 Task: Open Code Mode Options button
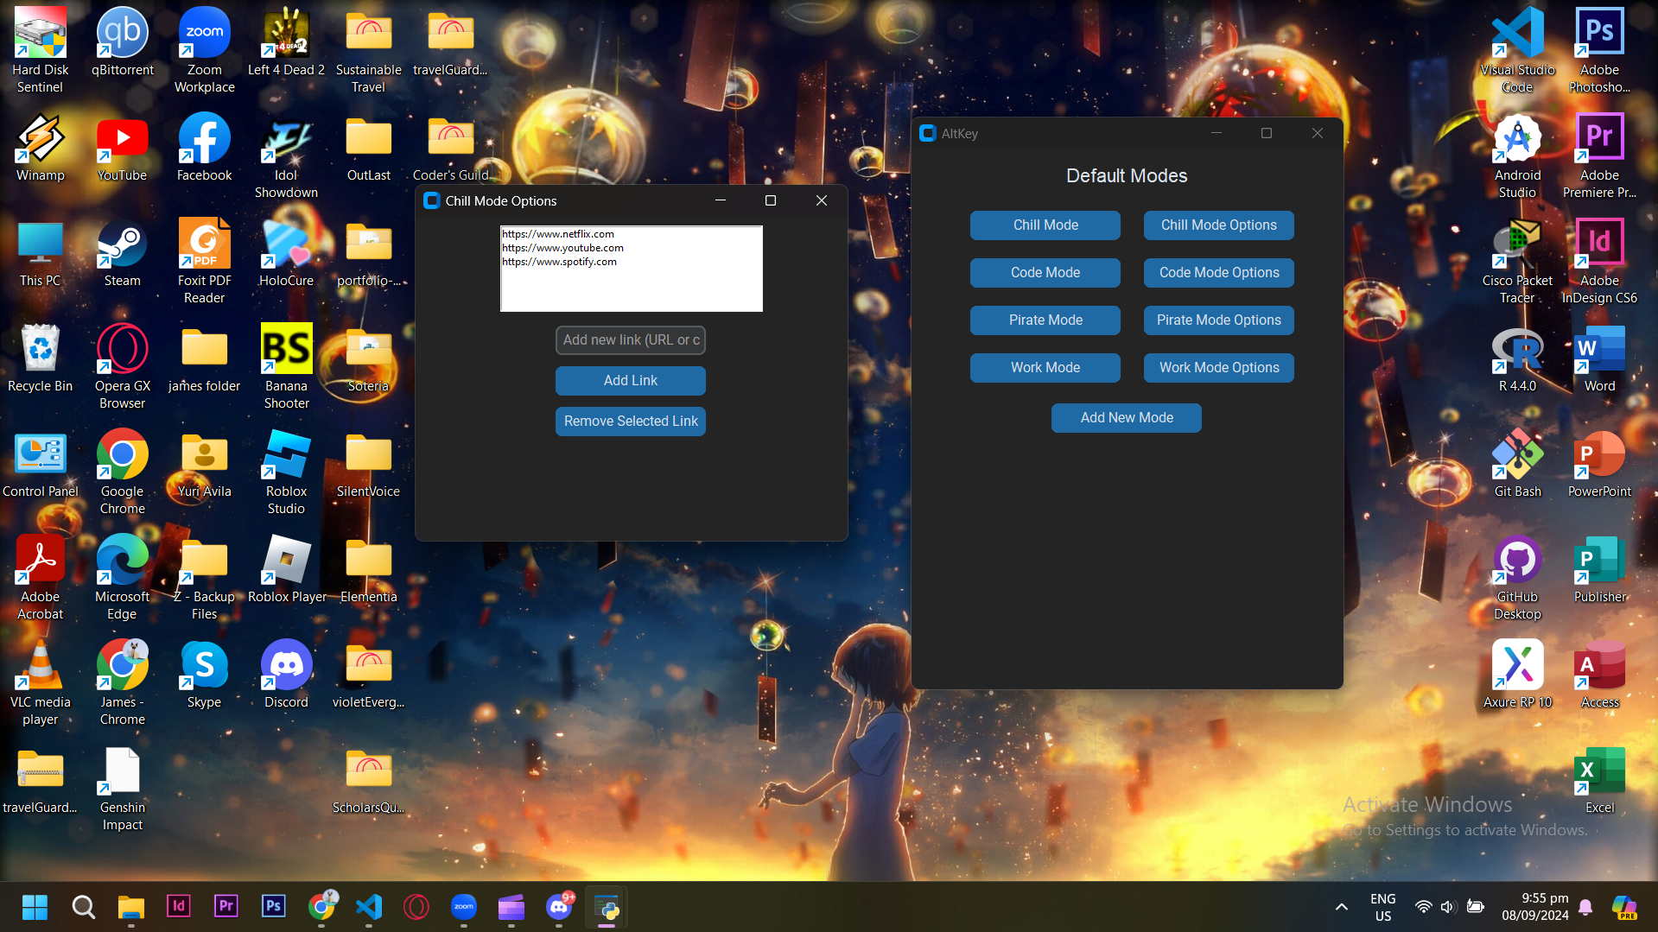point(1218,273)
